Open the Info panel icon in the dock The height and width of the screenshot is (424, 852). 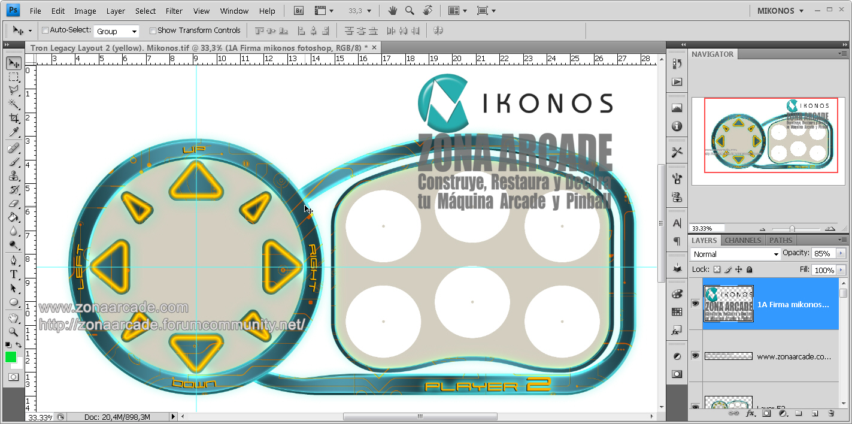click(677, 126)
